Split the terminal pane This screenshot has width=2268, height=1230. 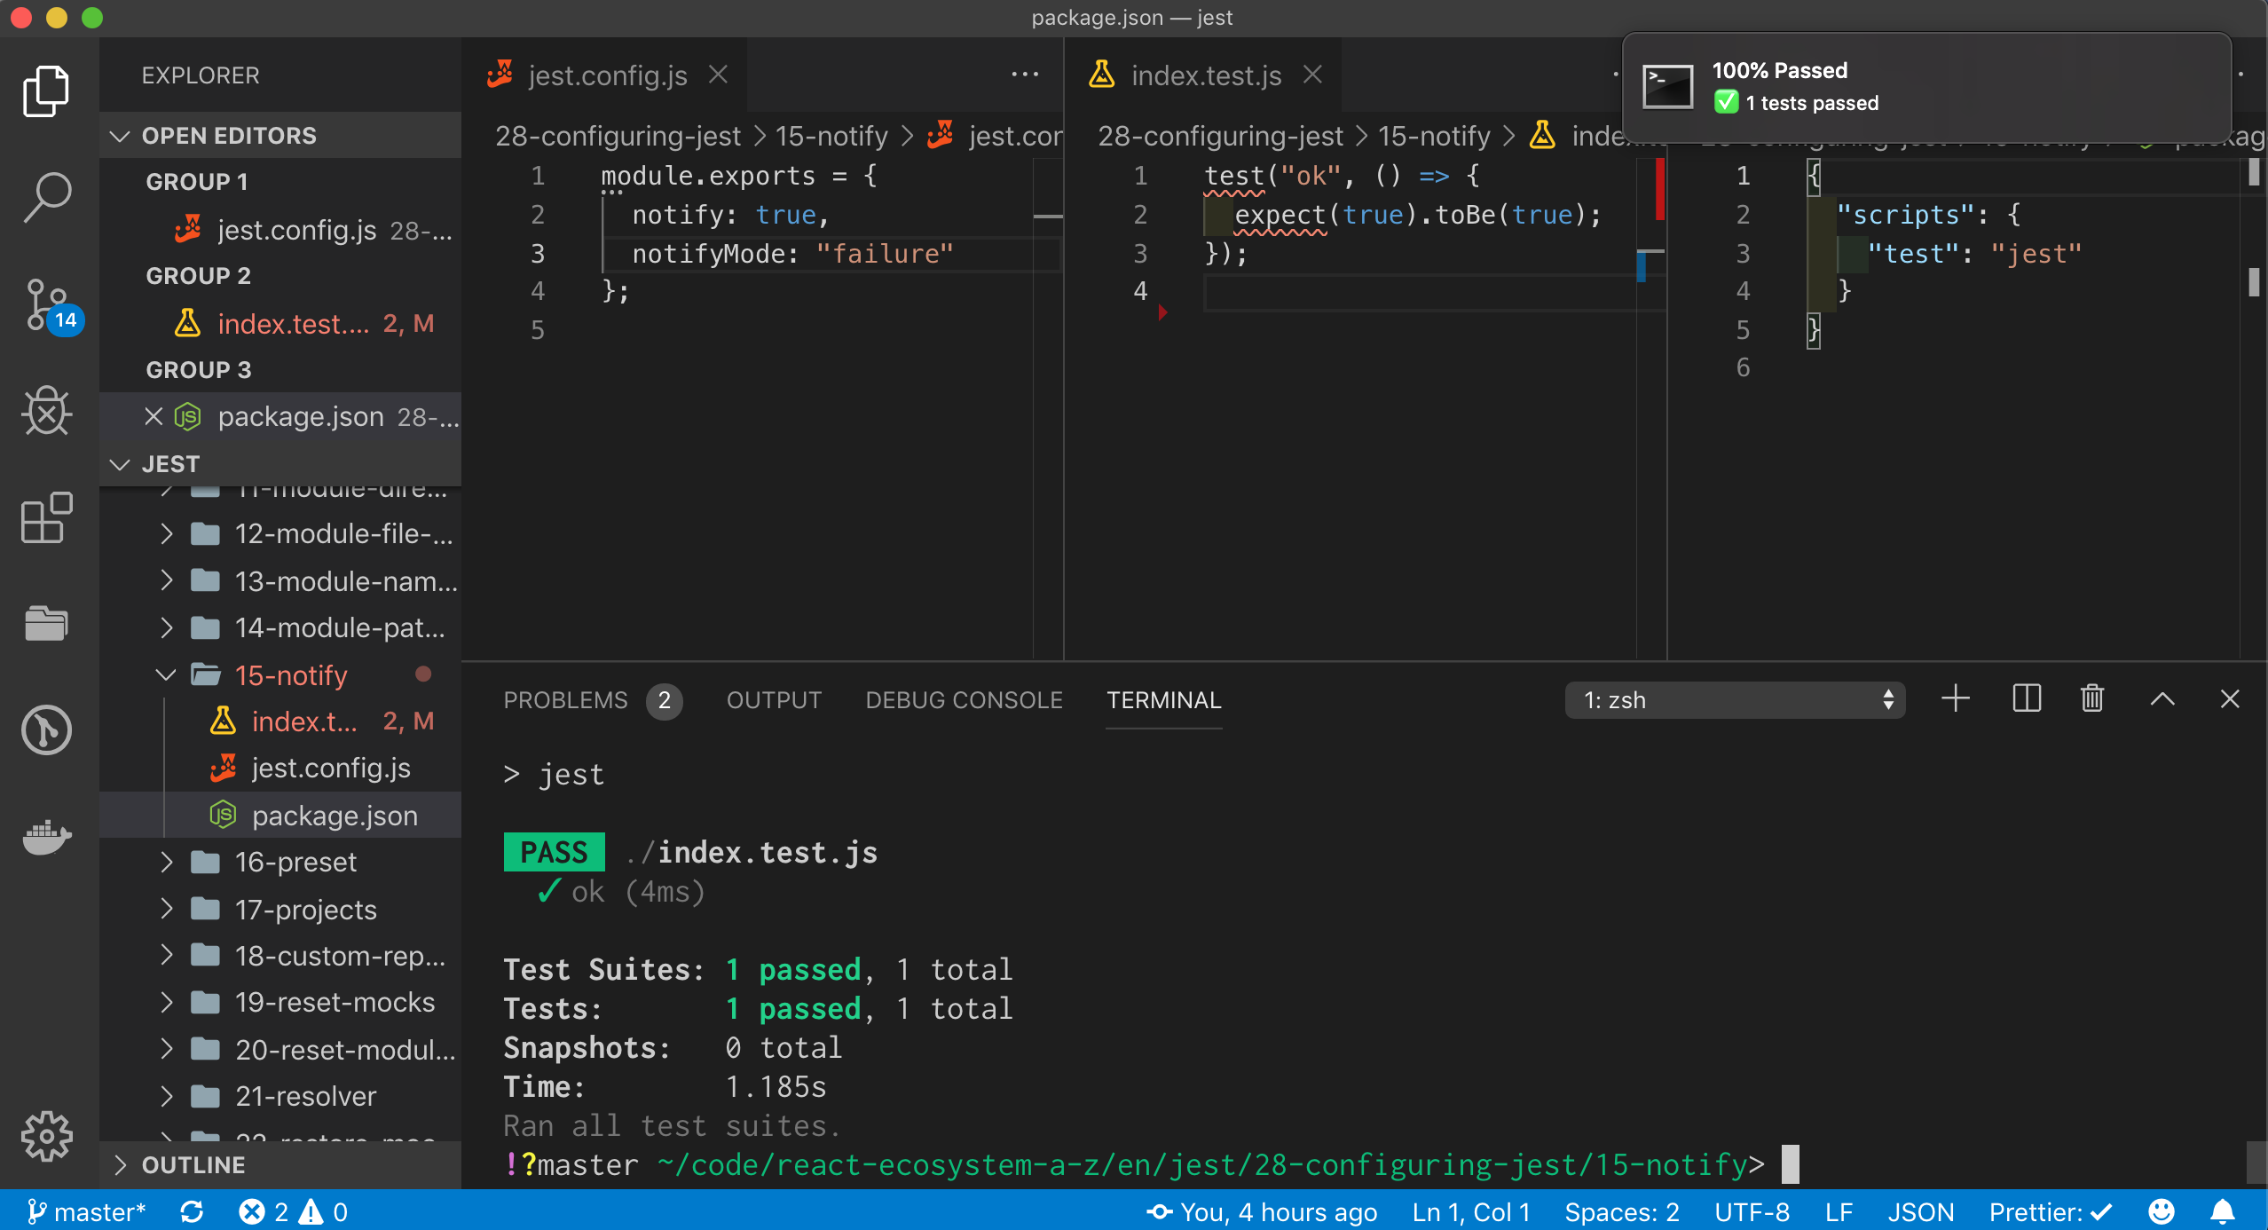2027,699
